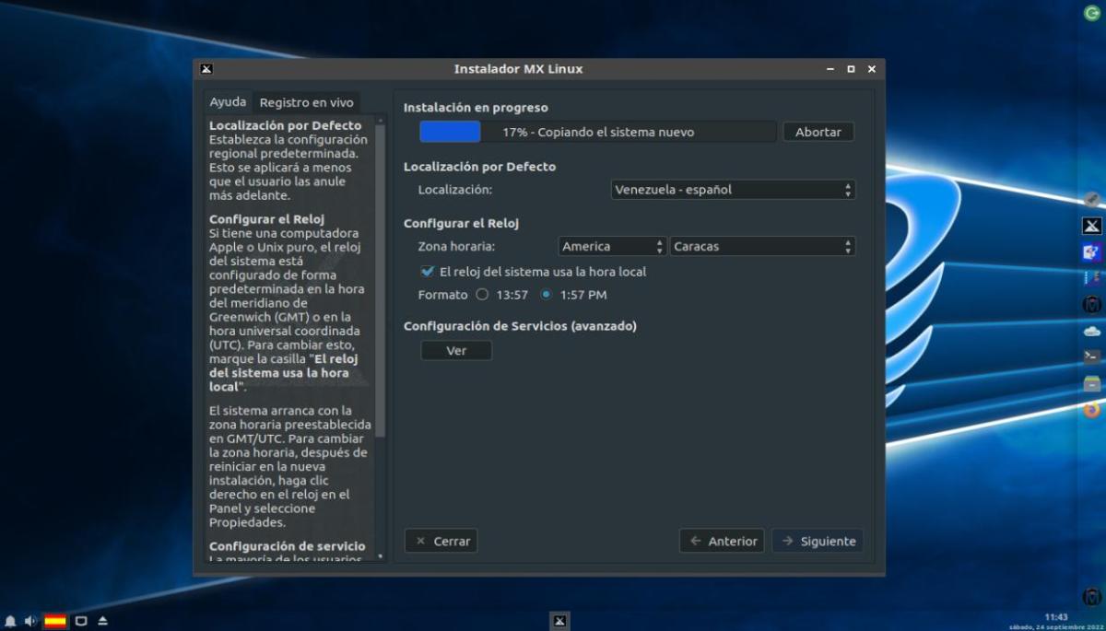Click the Spanish flag keyboard layout icon
The width and height of the screenshot is (1106, 631).
pos(55,621)
